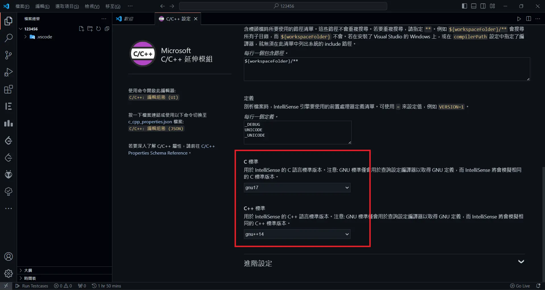
Task: Open the Extensions marketplace view
Action: [8, 89]
